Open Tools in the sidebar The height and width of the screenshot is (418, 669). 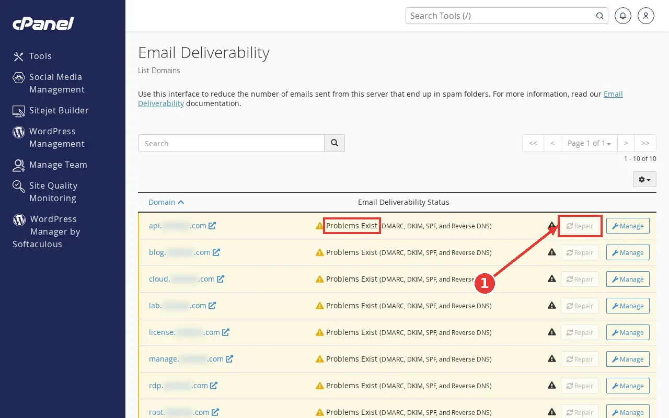coord(32,56)
